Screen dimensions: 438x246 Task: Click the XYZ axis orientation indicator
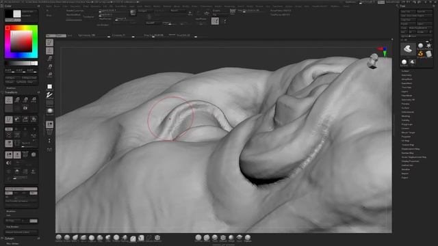click(383, 51)
